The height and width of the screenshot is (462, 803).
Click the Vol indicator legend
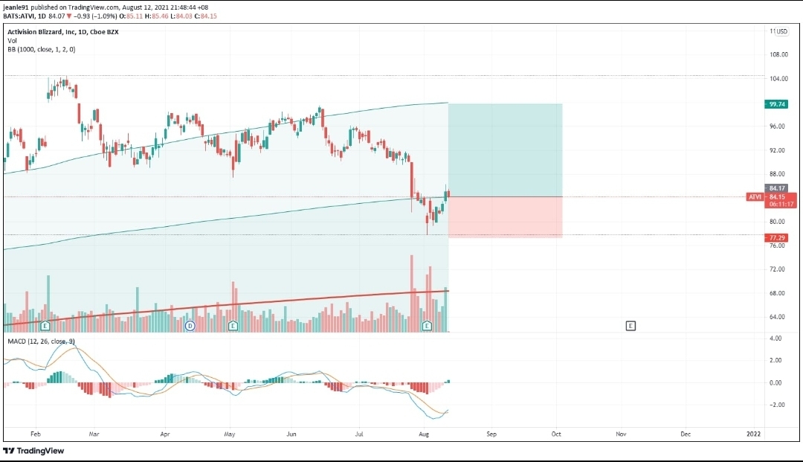click(x=13, y=40)
